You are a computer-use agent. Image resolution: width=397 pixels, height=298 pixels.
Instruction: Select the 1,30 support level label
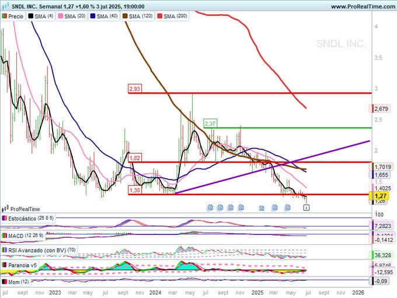134,190
